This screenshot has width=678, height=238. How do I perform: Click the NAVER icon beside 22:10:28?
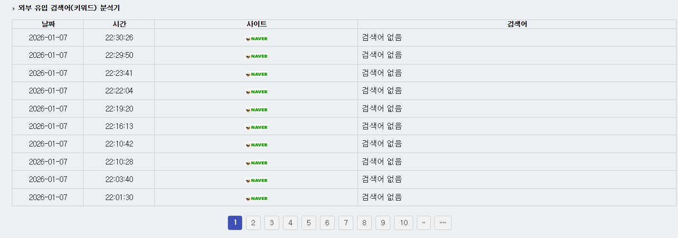(x=256, y=163)
